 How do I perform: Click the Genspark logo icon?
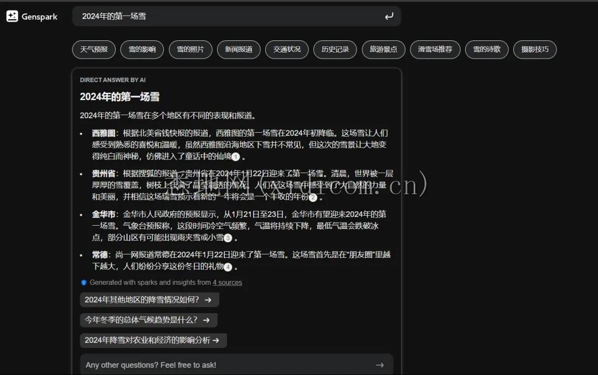(12, 16)
